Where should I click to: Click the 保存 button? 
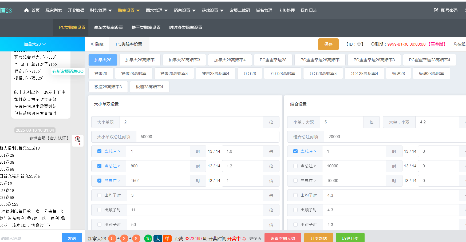[328, 44]
